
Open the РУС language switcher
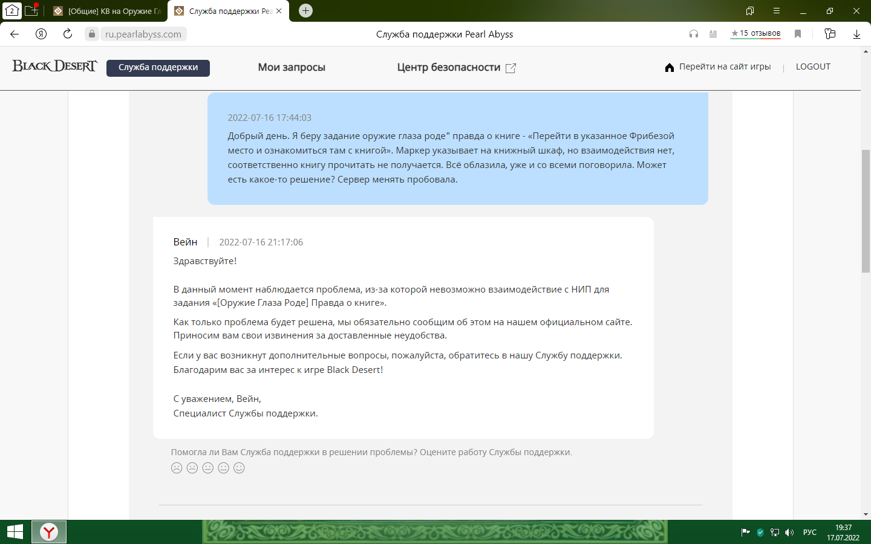(x=809, y=533)
